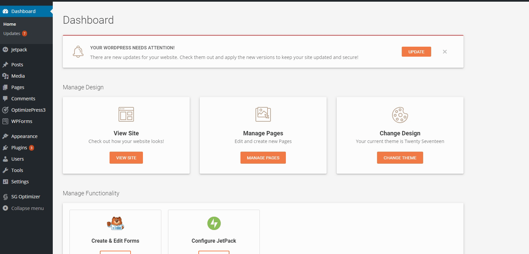Image resolution: width=529 pixels, height=254 pixels.
Task: Click the Change Design card title
Action: click(x=400, y=133)
